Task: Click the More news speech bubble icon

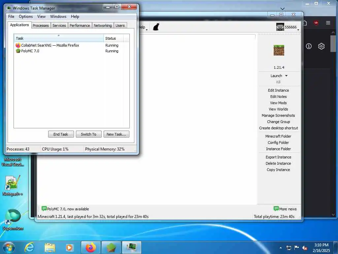Action: [276, 209]
